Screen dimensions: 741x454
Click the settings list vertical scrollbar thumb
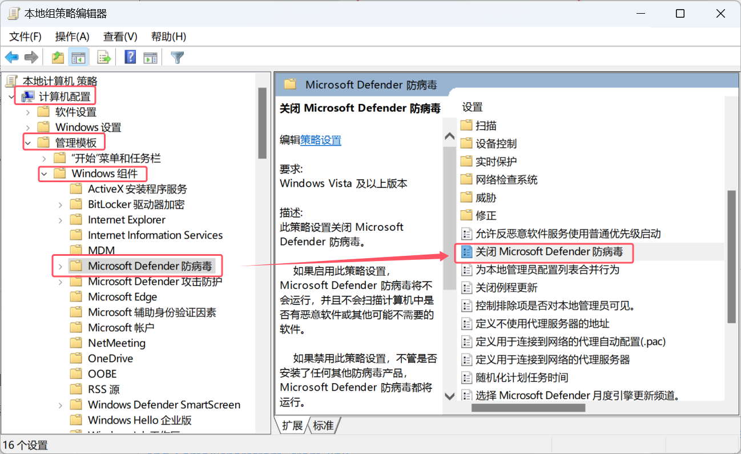(731, 257)
